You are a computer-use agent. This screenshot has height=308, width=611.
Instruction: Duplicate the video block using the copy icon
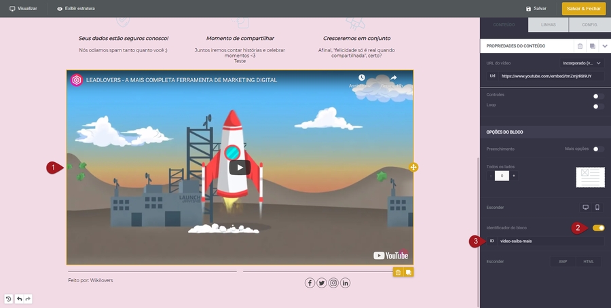pos(408,272)
